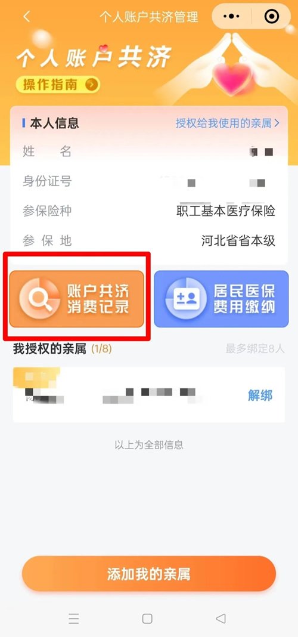The image size is (298, 637).
Task: Open 操作指南 guide button
Action: coord(58,85)
